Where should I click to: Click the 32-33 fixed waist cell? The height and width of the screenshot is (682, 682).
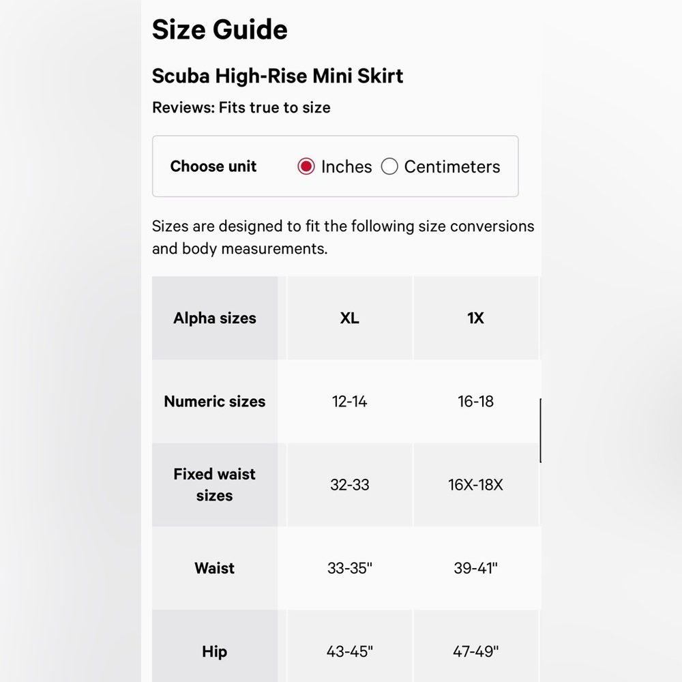click(350, 484)
